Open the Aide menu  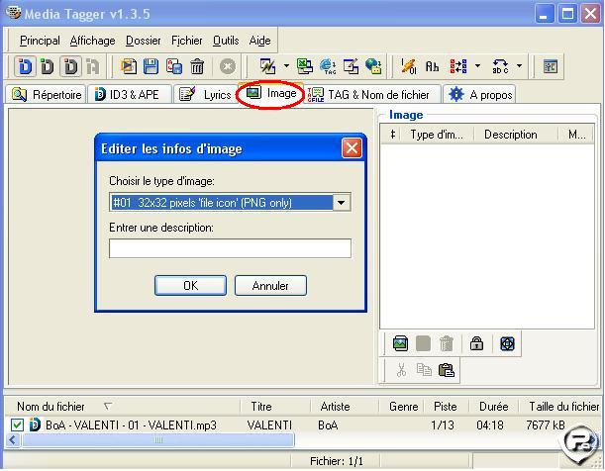point(259,41)
